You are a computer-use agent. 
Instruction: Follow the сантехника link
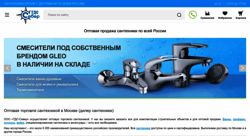point(143,128)
